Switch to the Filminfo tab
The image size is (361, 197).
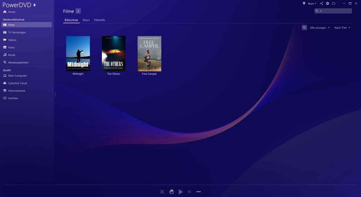coord(99,20)
